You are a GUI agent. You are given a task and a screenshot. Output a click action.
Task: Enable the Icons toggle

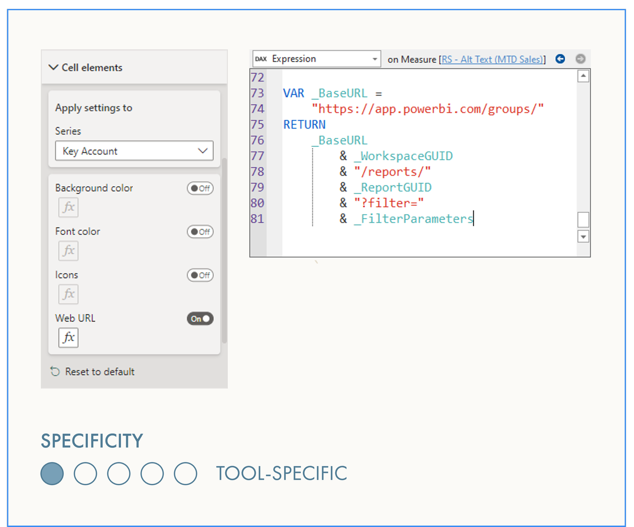pyautogui.click(x=200, y=275)
